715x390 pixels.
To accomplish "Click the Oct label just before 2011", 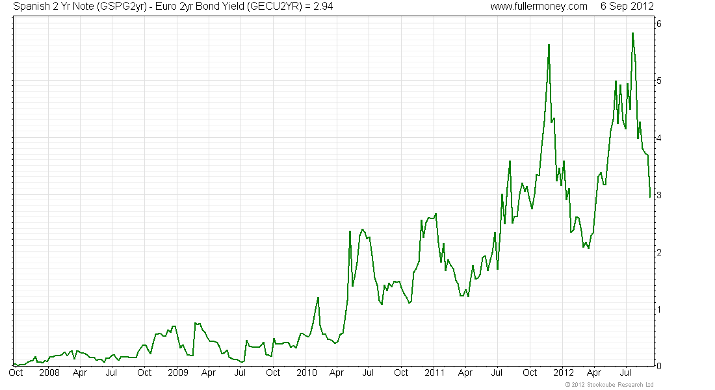I will tap(401, 372).
